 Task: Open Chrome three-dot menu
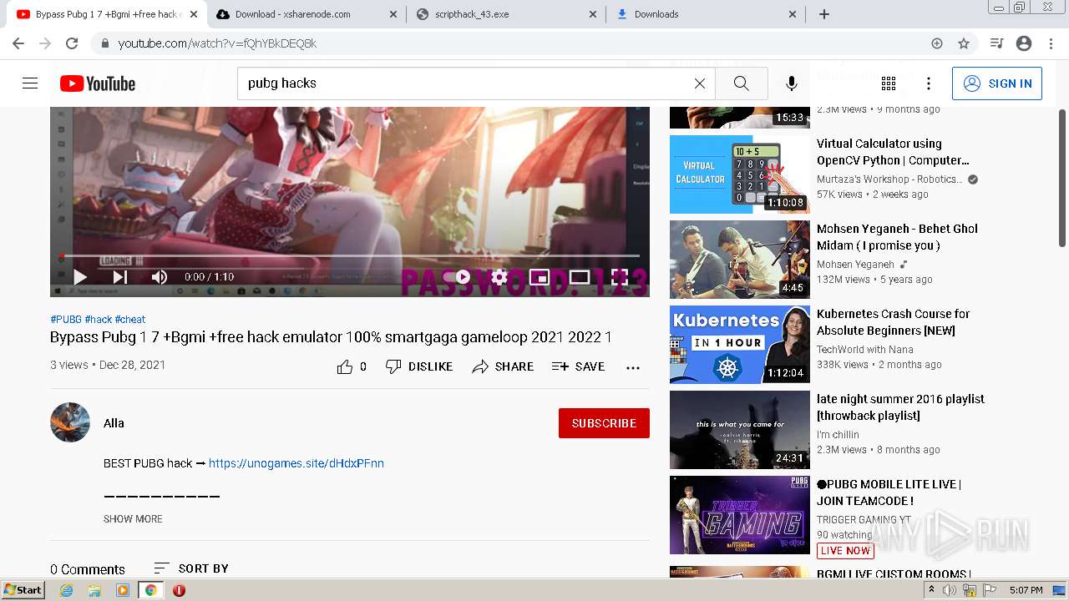point(1051,43)
